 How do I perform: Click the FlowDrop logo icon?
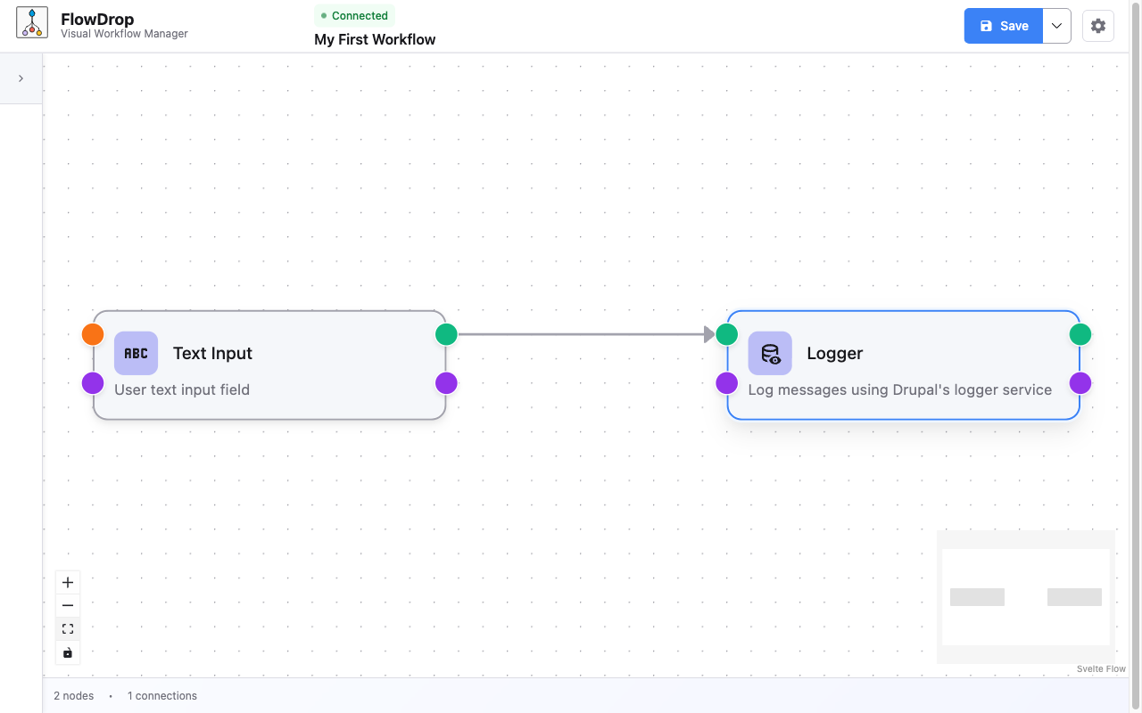coord(31,22)
